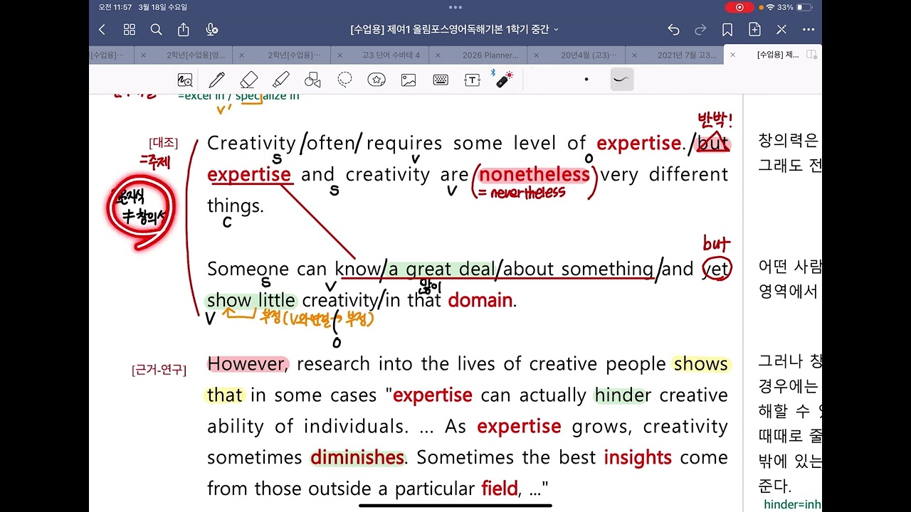Select the active [수업용] 제 tab
The width and height of the screenshot is (911, 512).
(x=778, y=55)
